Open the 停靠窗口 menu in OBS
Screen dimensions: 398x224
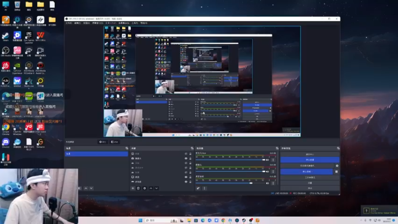tap(98, 23)
